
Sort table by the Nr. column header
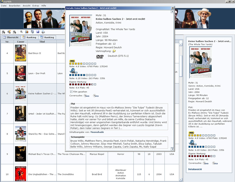[7, 42]
